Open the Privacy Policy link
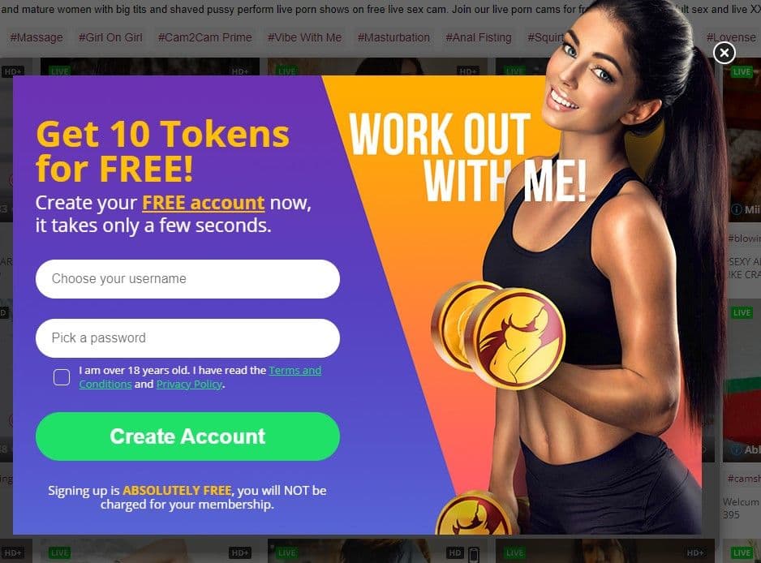 [x=189, y=384]
